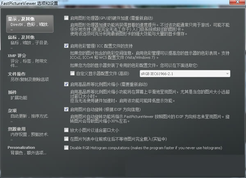Enable 放大小图片以适合窗口大小 checkbox
Viewport: 246px width, 178px height.
point(66,130)
